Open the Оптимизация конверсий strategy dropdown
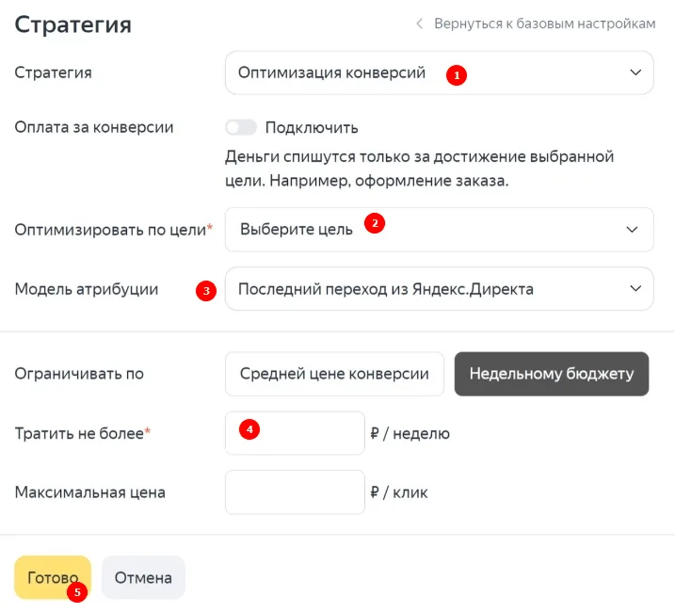 [439, 73]
